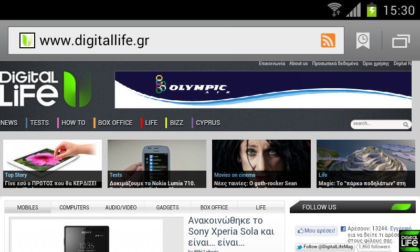Viewport: 420px width, 252px height.
Task: Tap the site favicon in the URL bar
Action: (x=27, y=40)
